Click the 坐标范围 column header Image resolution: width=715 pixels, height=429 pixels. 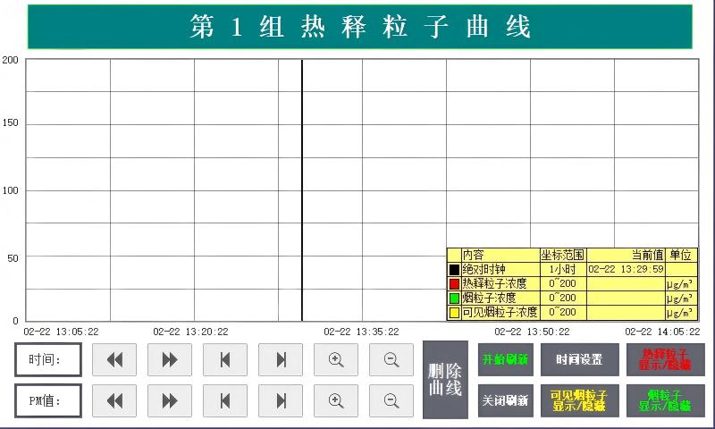pyautogui.click(x=563, y=255)
